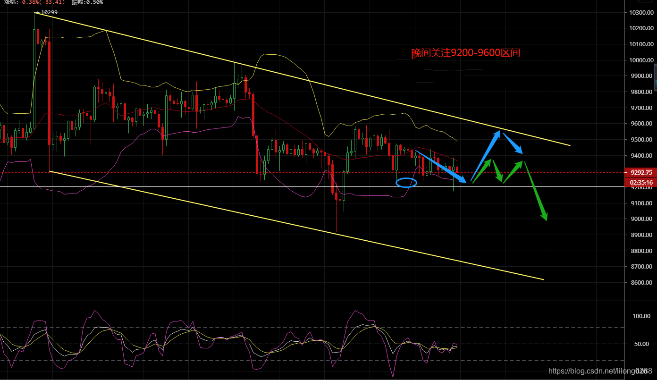Click the 9400.00 price axis label
Screen dimensions: 657x380
click(641, 156)
